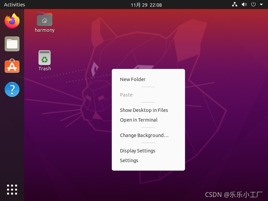Launch Firefox from the dock
This screenshot has height=201, width=268.
[x=12, y=21]
